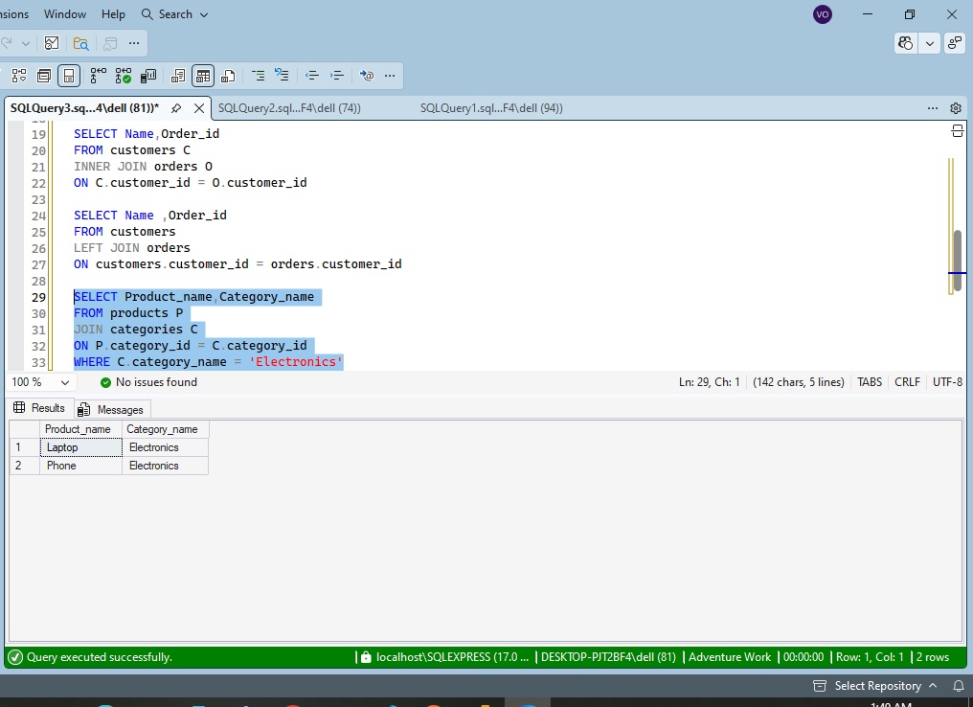Increase the line indent
The height and width of the screenshot is (707, 973).
pos(337,76)
